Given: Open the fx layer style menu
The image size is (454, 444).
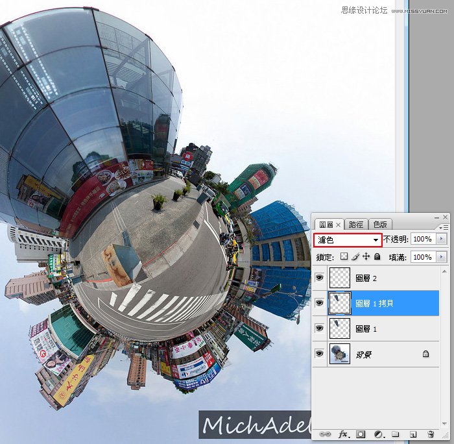Looking at the screenshot, I should coord(343,434).
